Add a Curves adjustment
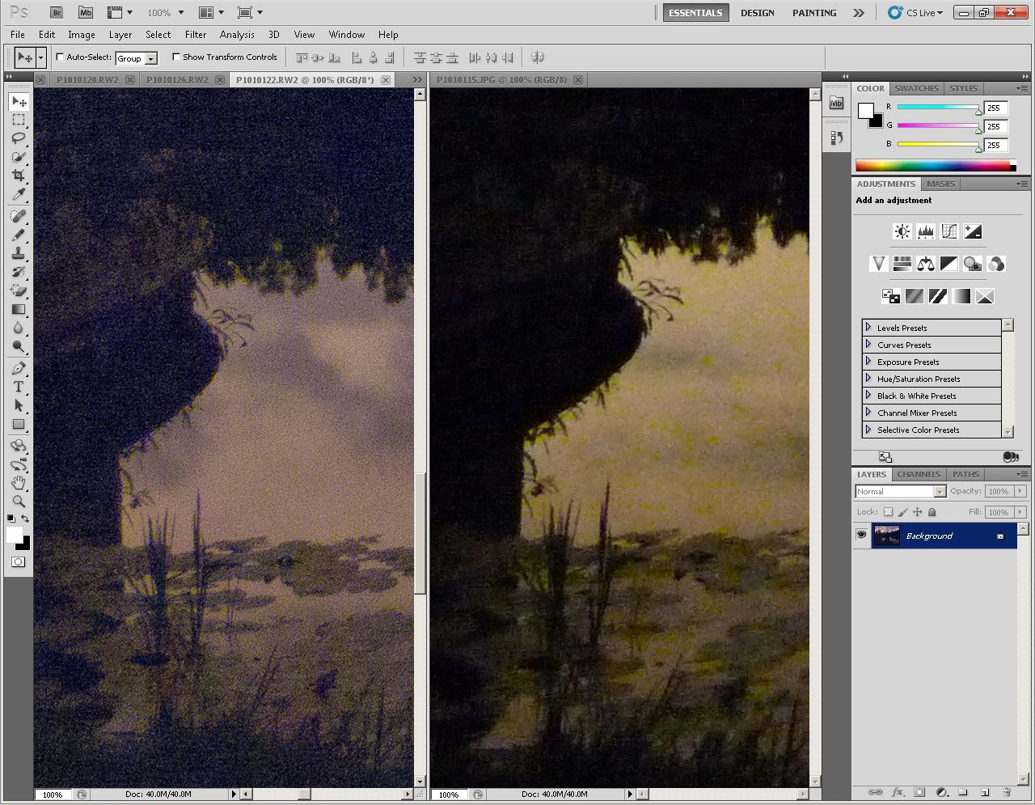Screen dimensions: 1035x805 [949, 232]
